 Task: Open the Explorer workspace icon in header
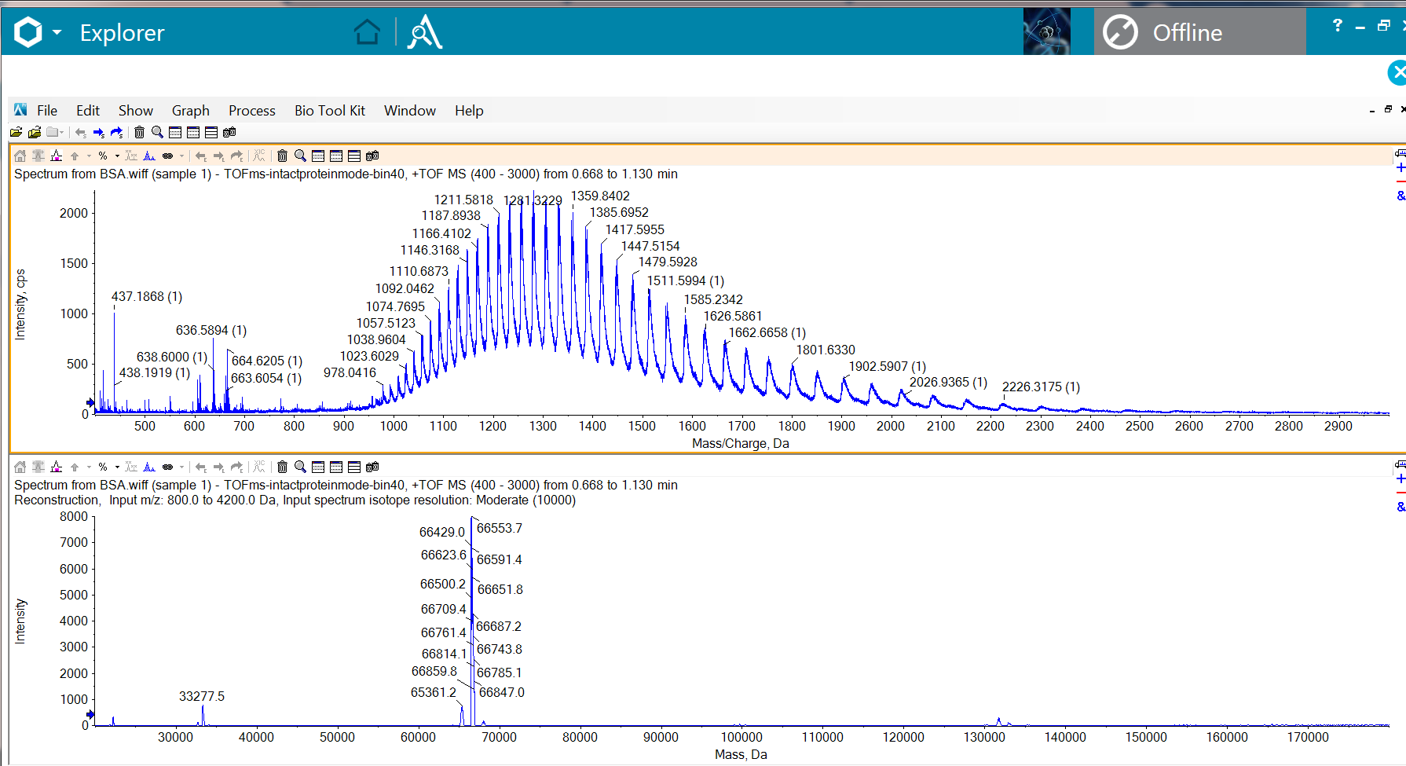pos(424,32)
